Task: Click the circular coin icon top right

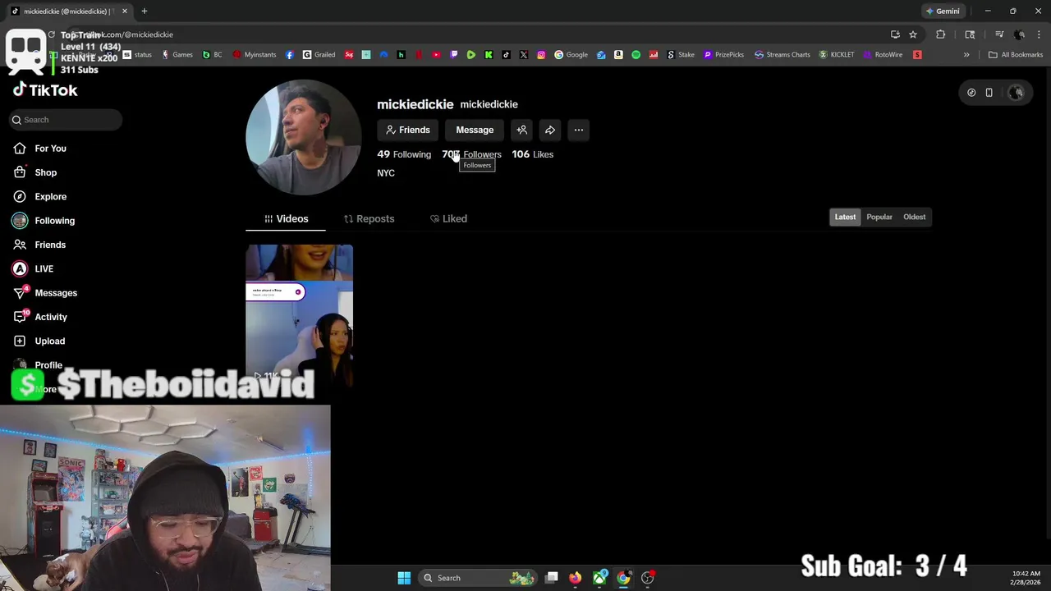Action: [x=971, y=93]
